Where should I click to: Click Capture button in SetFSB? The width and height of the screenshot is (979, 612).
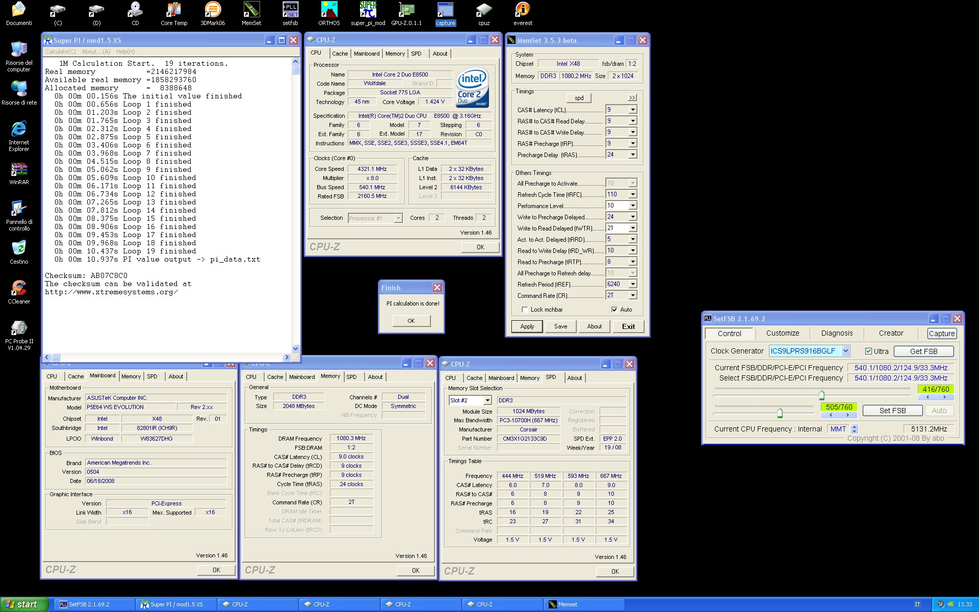pyautogui.click(x=941, y=334)
